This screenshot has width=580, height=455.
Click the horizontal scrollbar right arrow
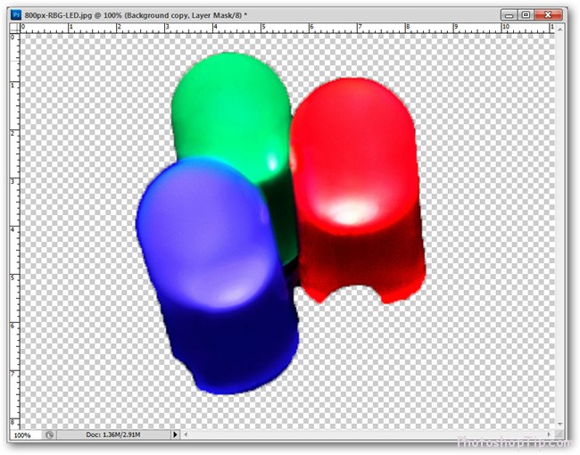pyautogui.click(x=549, y=434)
